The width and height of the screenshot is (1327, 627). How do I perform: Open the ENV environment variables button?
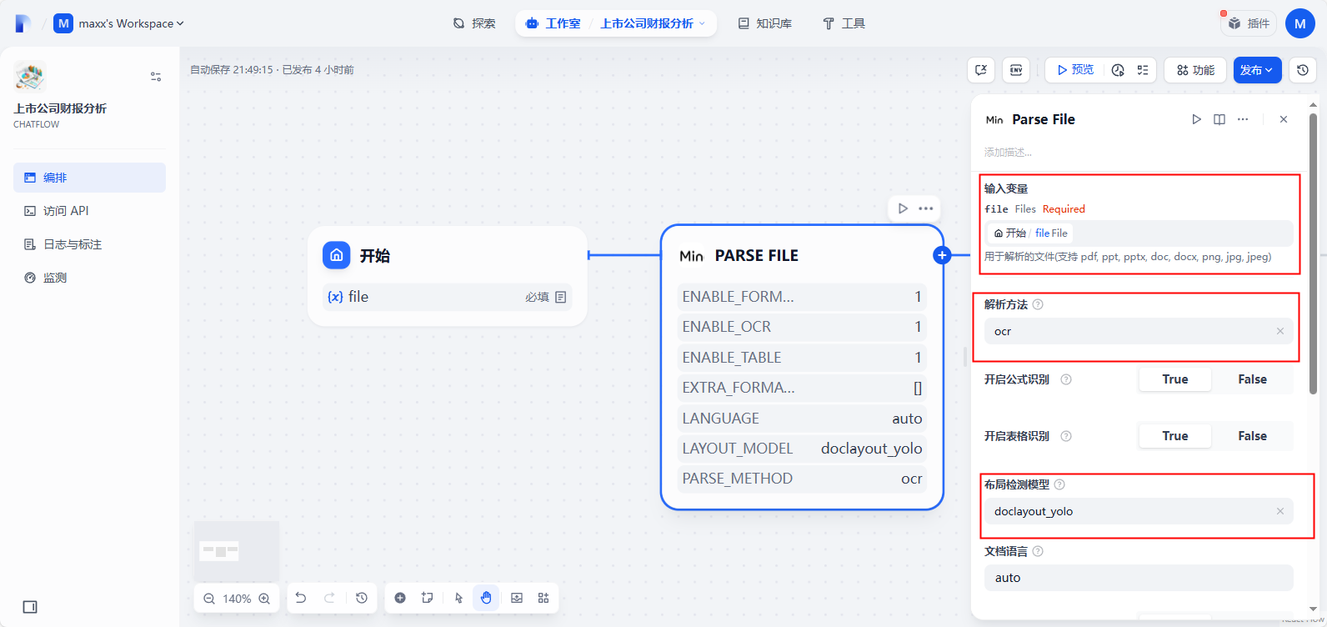tap(1016, 70)
